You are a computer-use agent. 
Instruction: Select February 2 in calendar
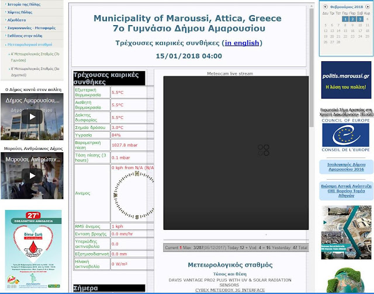(x=352, y=19)
